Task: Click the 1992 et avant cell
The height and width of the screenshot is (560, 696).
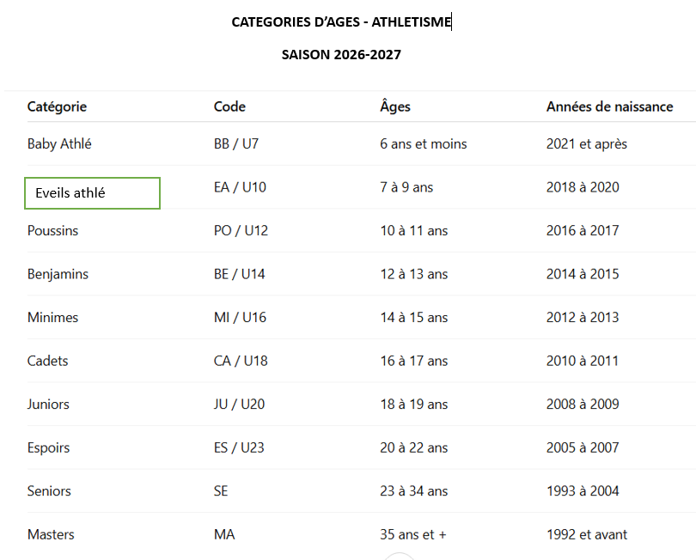Action: [x=587, y=534]
